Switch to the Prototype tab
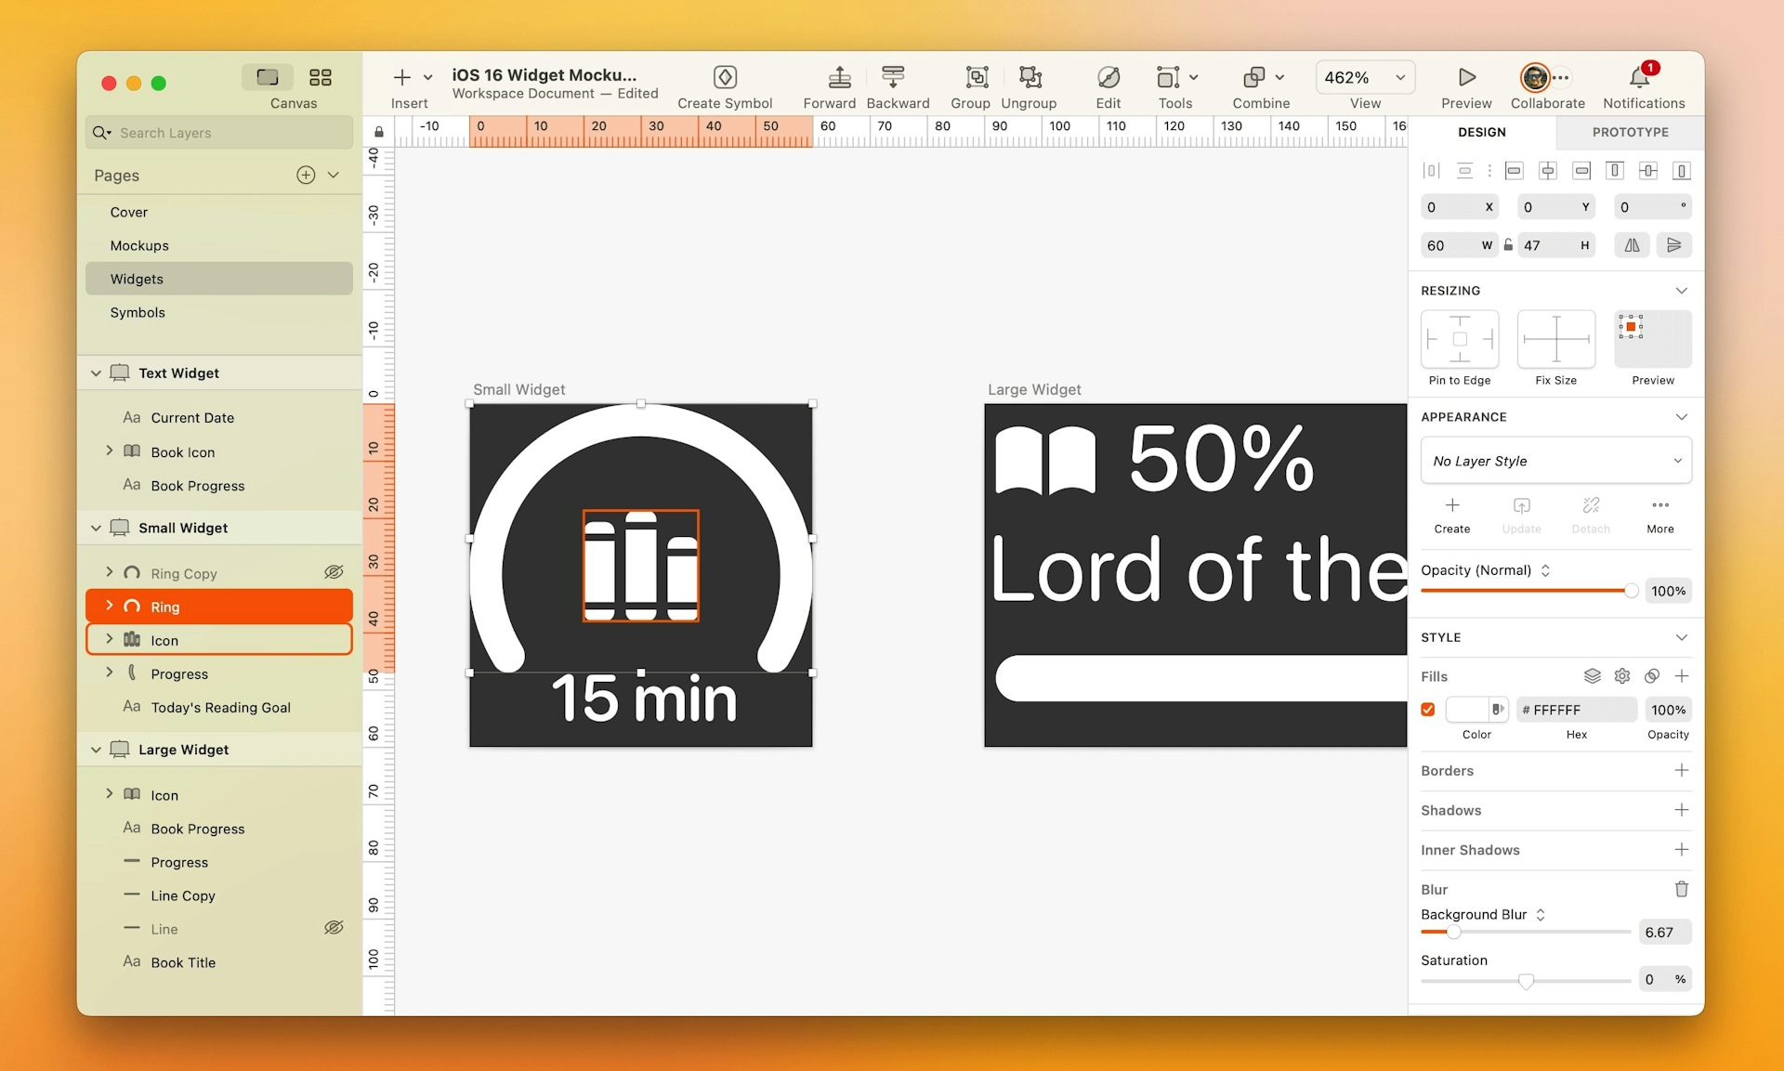Viewport: 1784px width, 1071px height. point(1629,132)
